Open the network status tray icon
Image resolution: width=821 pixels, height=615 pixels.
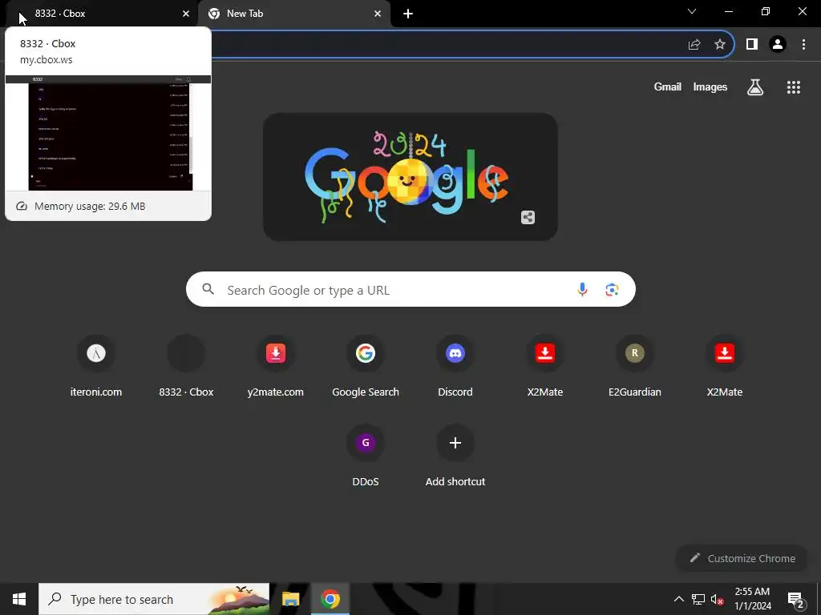698,599
